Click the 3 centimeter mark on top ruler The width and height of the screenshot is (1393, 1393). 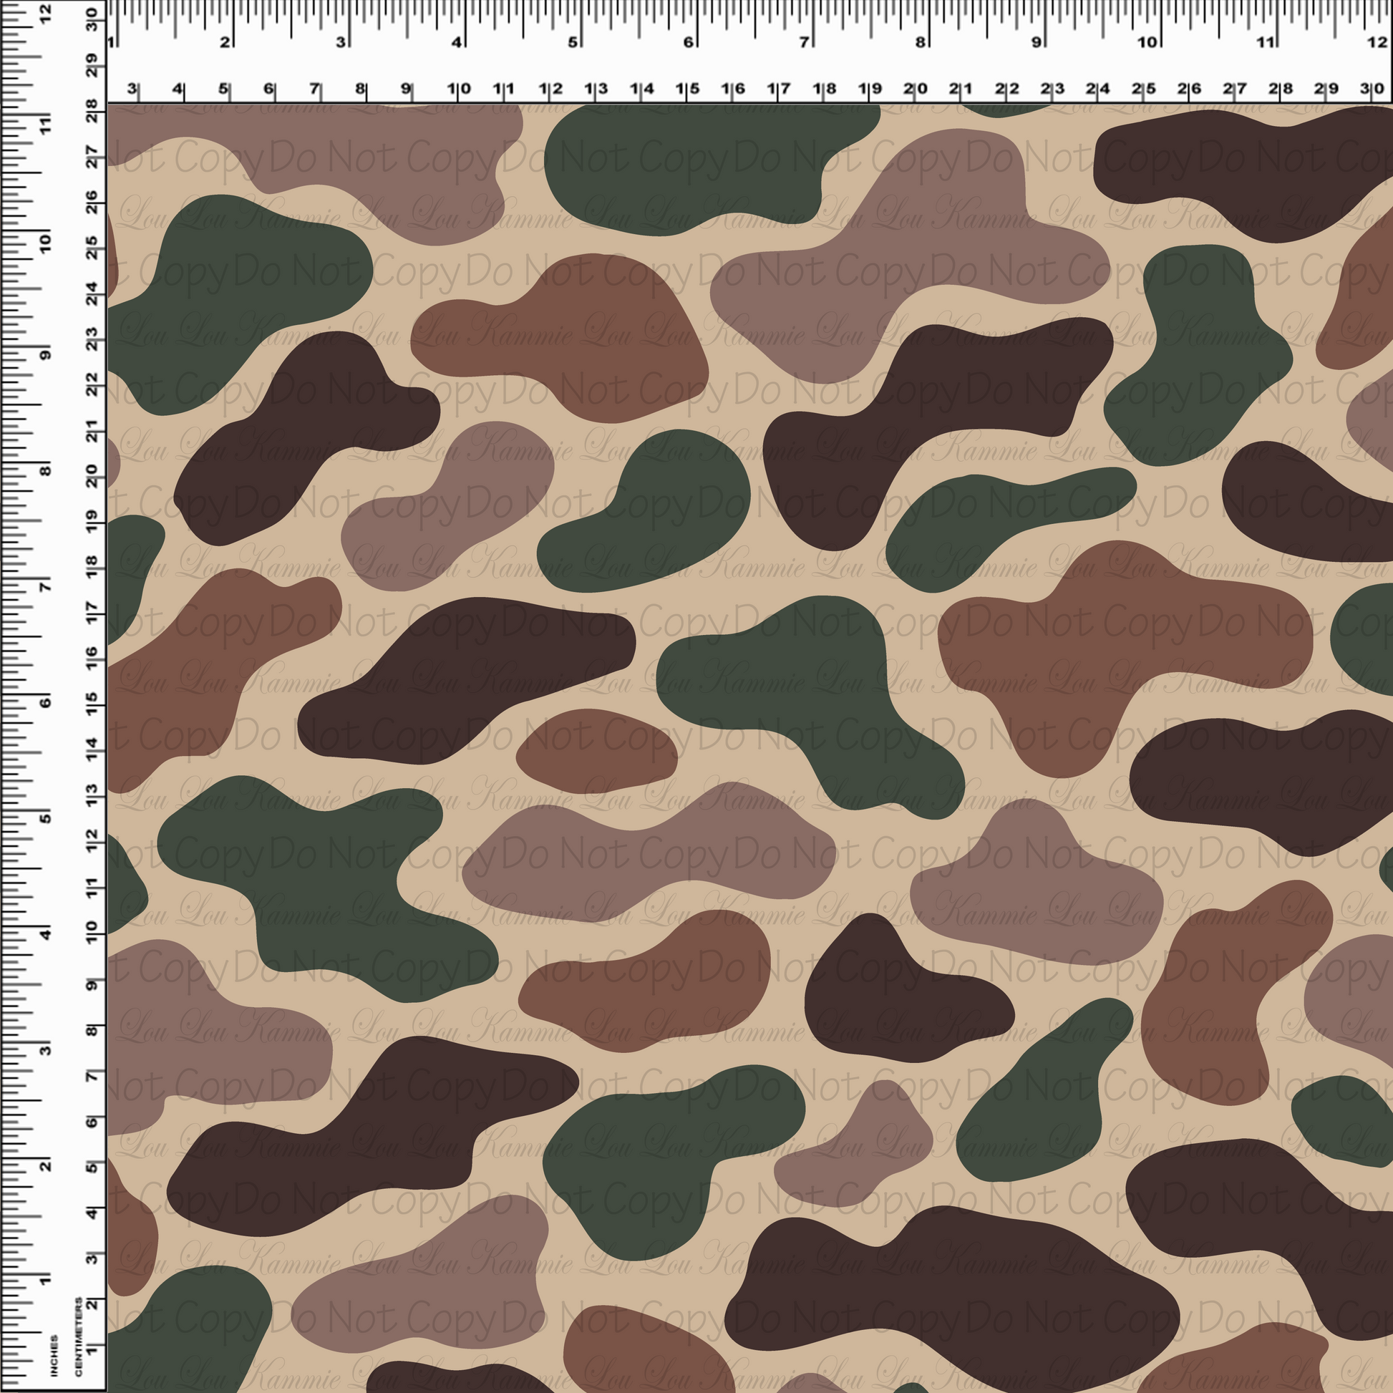coord(132,89)
